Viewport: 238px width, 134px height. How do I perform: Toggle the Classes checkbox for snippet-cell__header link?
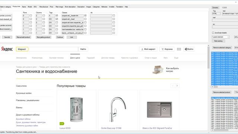(x=85, y=16)
